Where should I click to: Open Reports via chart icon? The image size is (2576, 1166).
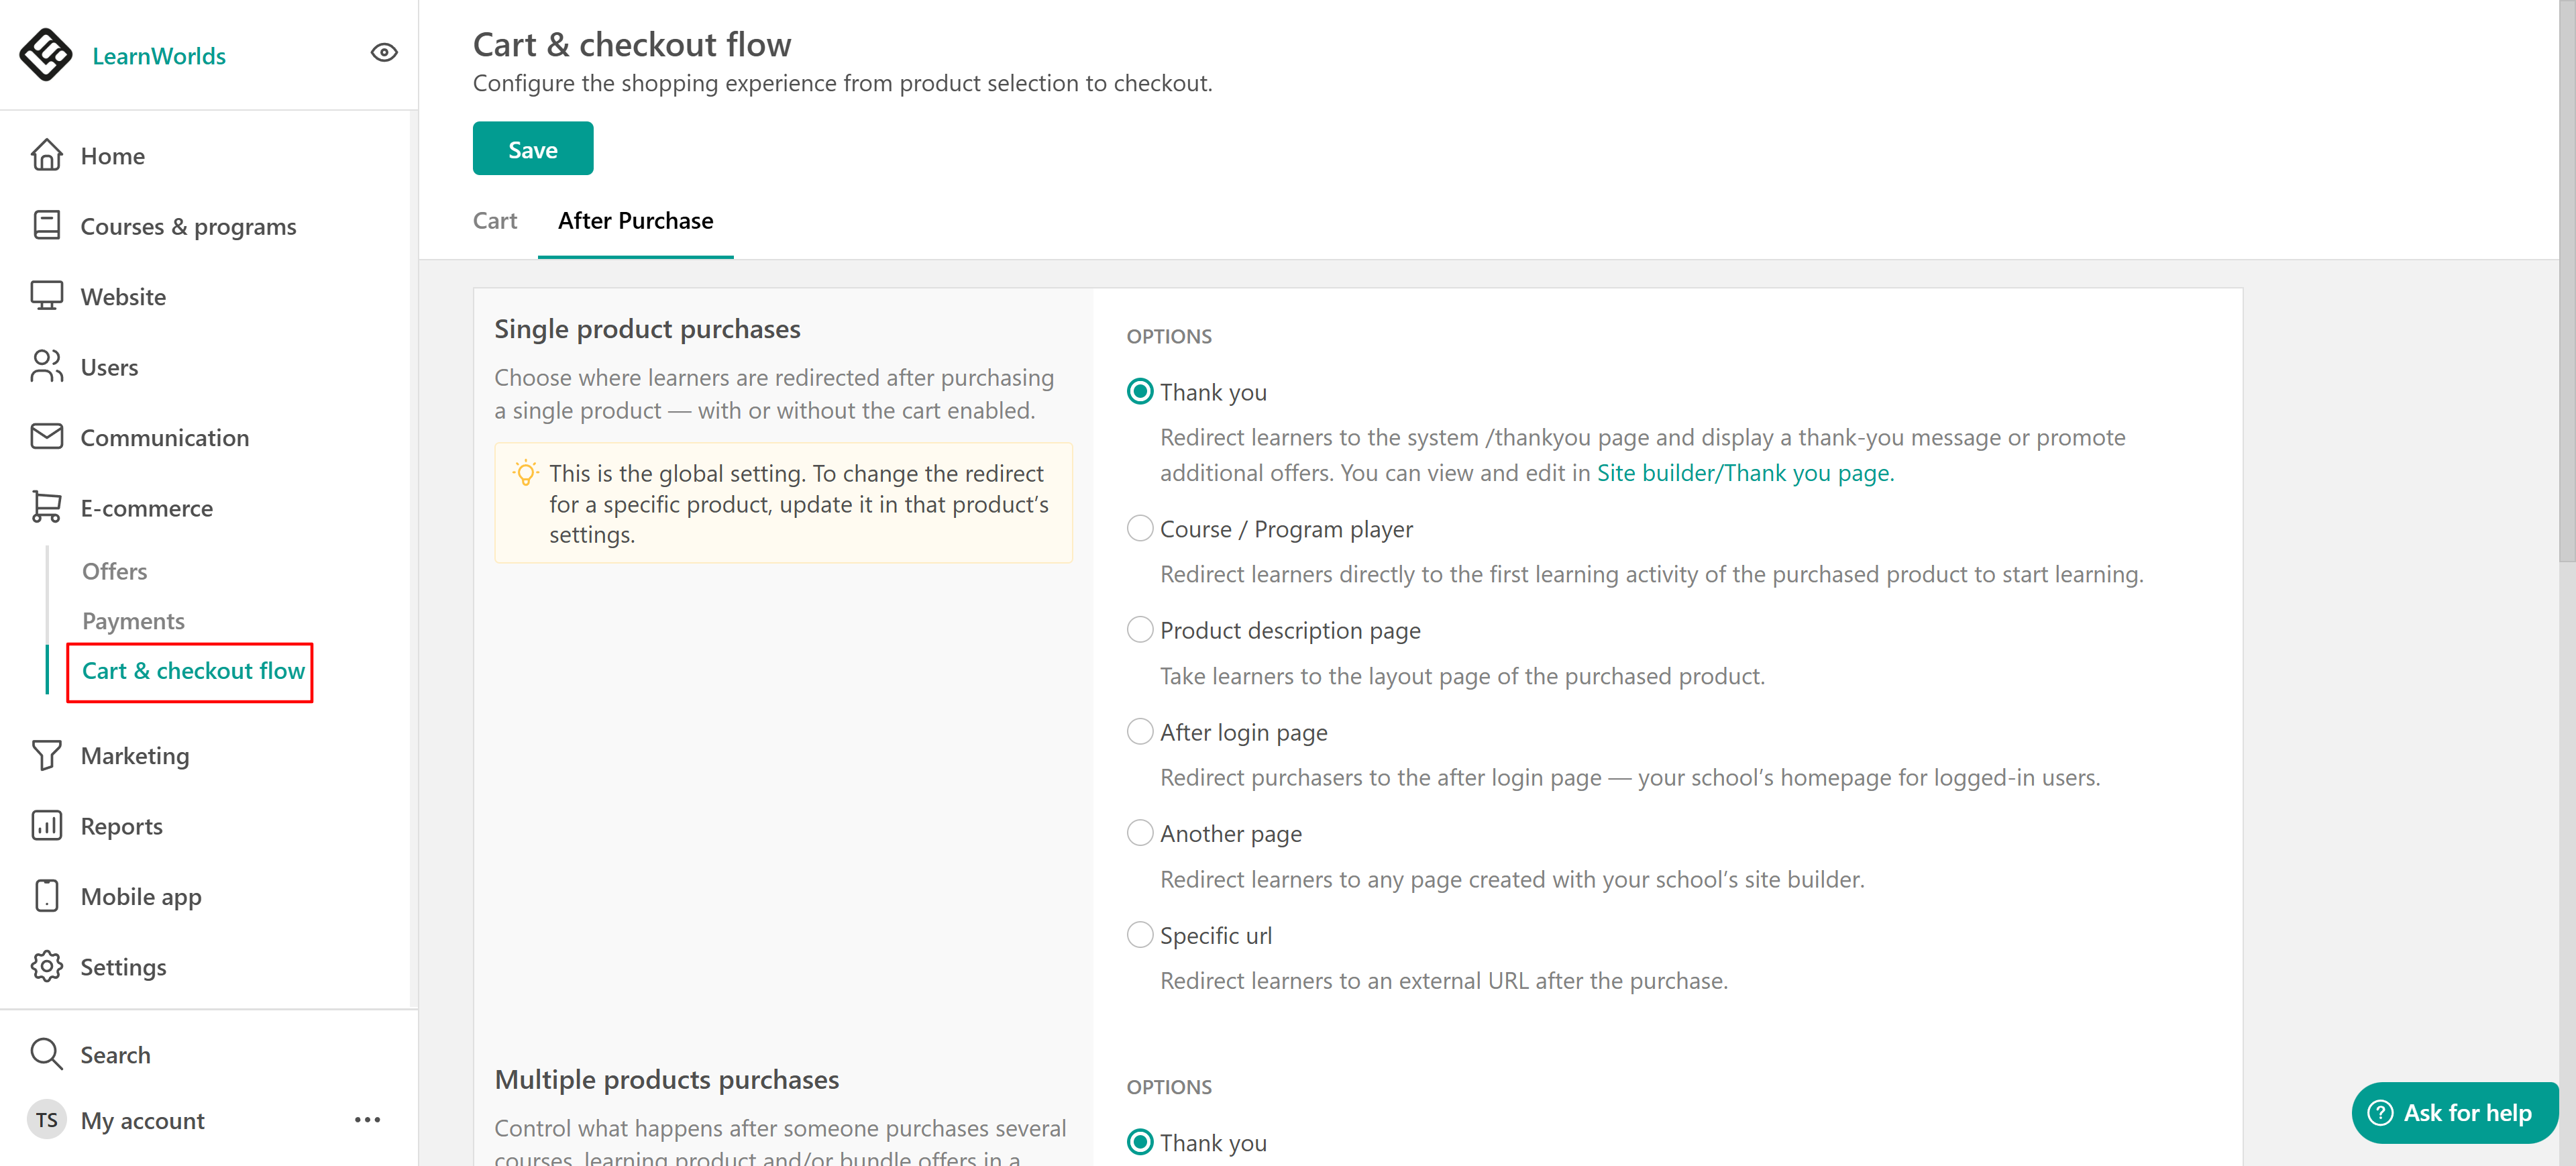(x=46, y=825)
